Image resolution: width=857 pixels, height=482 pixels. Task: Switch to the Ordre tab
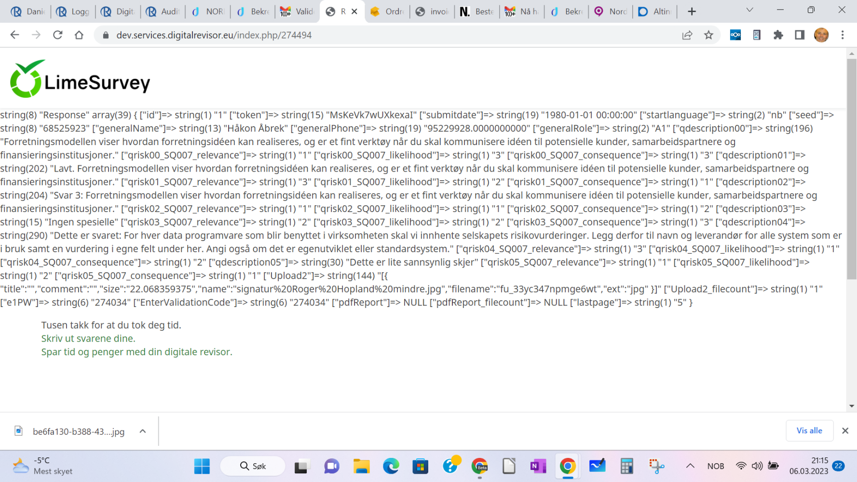(387, 11)
